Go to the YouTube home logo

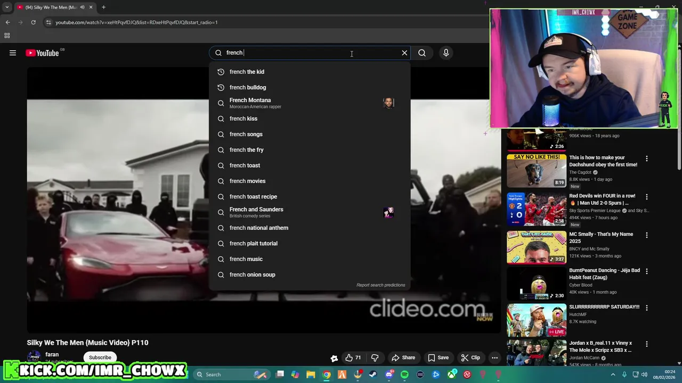pyautogui.click(x=42, y=53)
